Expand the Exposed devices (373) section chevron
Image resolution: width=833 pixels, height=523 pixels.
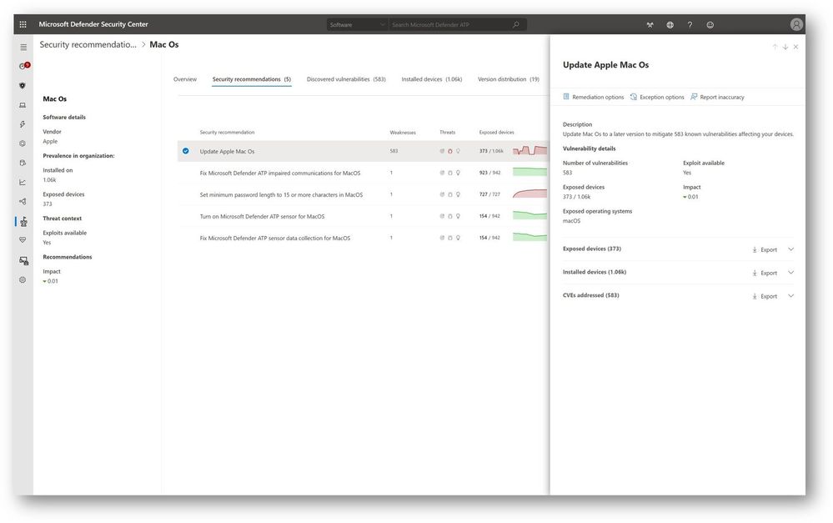(x=791, y=249)
